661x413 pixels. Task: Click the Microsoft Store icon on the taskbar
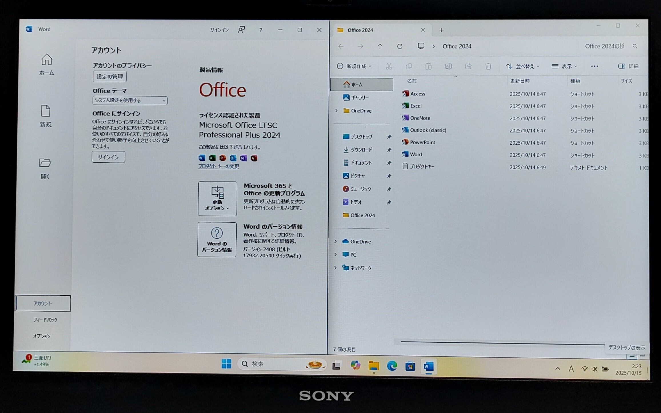(x=410, y=366)
